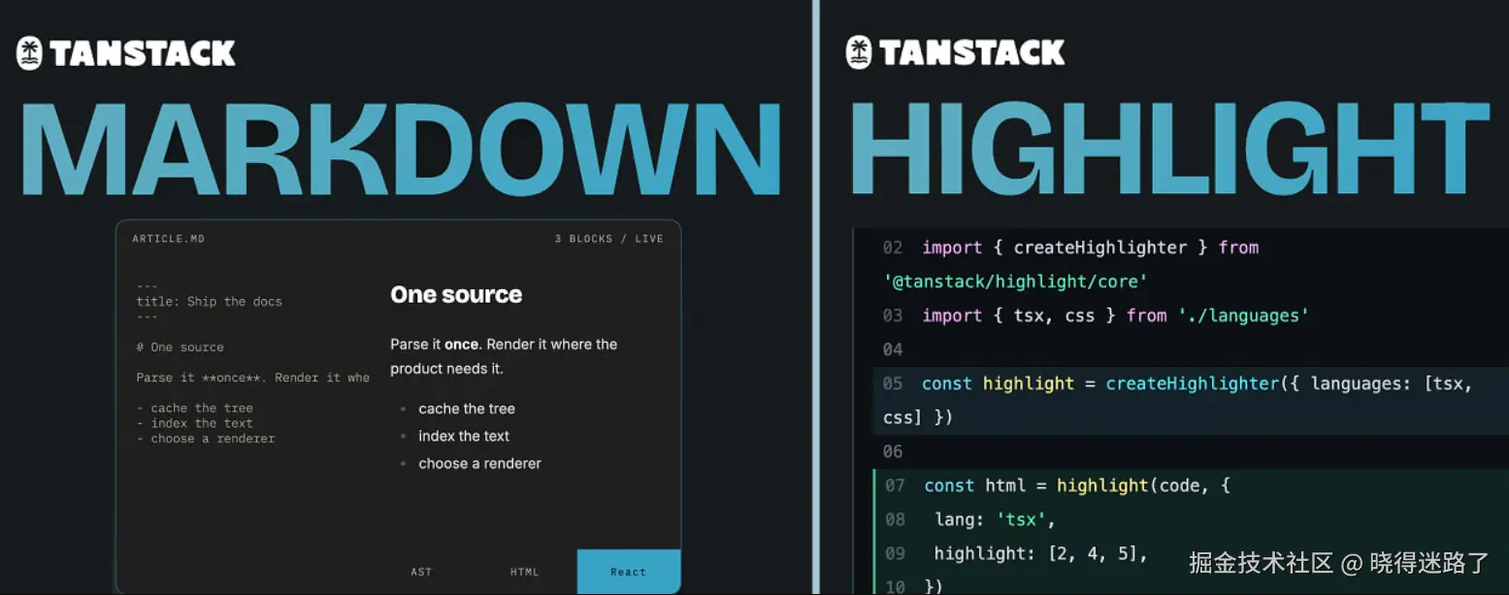Click the large HIGHLIGHT heading
This screenshot has width=1509, height=595.
pyautogui.click(x=1168, y=147)
